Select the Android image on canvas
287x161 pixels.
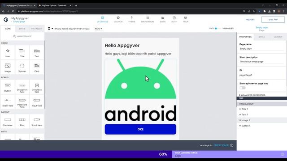[140, 90]
